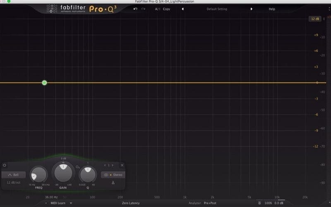Click the GAIN knob
This screenshot has height=207, width=331.
click(63, 173)
